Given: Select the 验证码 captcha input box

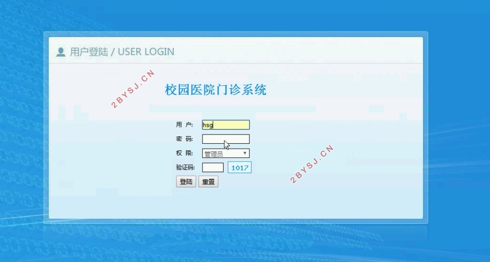Looking at the screenshot, I should pos(213,167).
